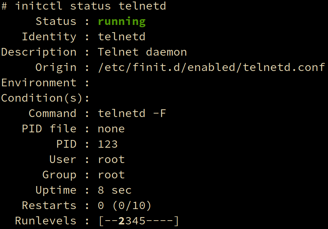Click the 'initctl status telnetd' command line
Screen dimensions: 328x229
[91, 6]
